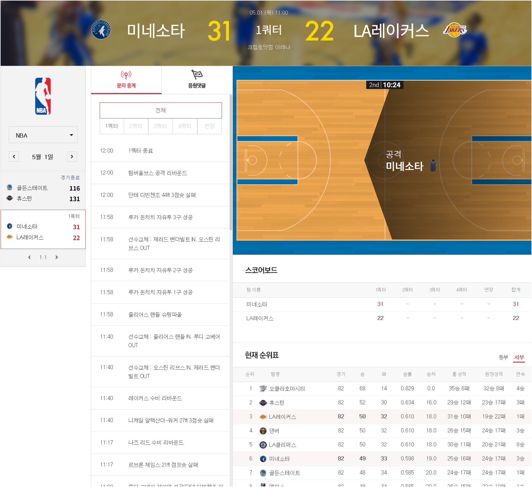This screenshot has height=487, width=532.
Task: Go to next page of game list
Action: tap(57, 257)
